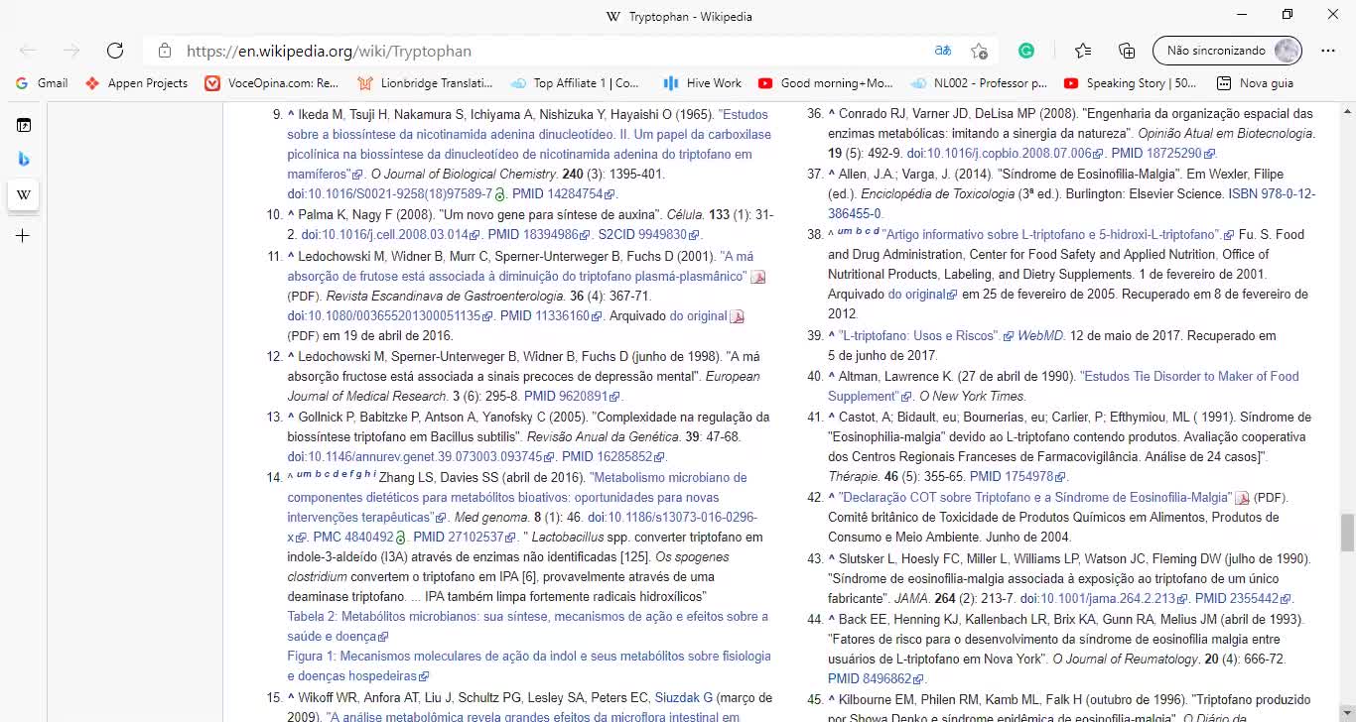Open the PMID 16285852 link
The width and height of the screenshot is (1356, 722).
[612, 457]
